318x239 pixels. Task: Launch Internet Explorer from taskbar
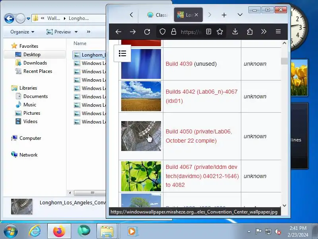point(35,231)
